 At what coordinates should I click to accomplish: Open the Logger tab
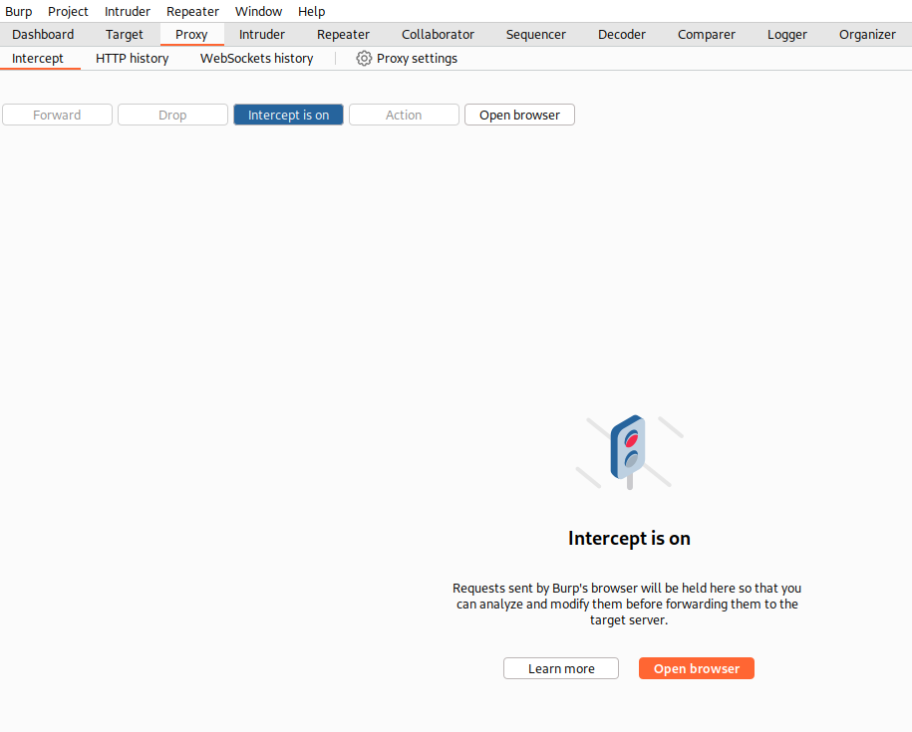(787, 35)
